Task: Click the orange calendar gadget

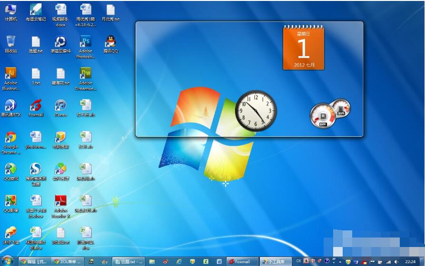Action: 303,48
